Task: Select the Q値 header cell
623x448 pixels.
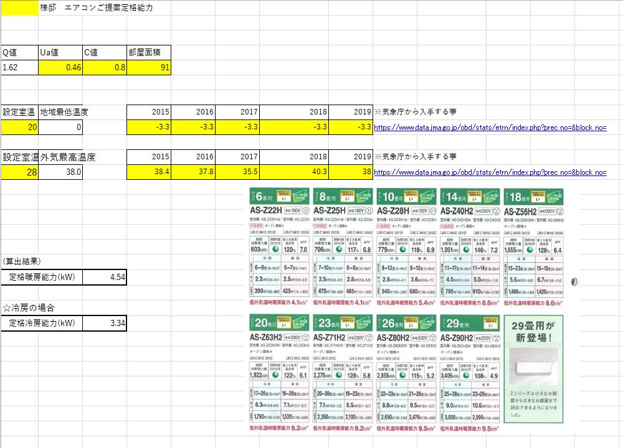Action: coord(19,52)
